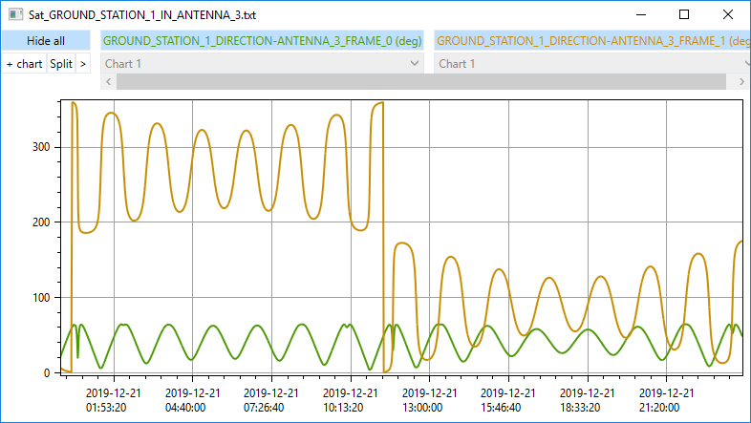Open the Chart 1 dropdown under FRAME_1

pos(592,63)
